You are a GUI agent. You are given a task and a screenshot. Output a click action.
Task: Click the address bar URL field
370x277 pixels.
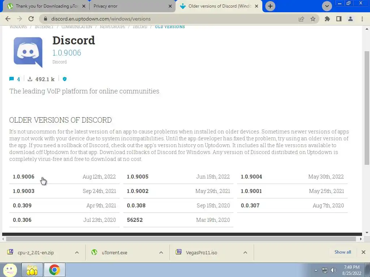pos(172,19)
